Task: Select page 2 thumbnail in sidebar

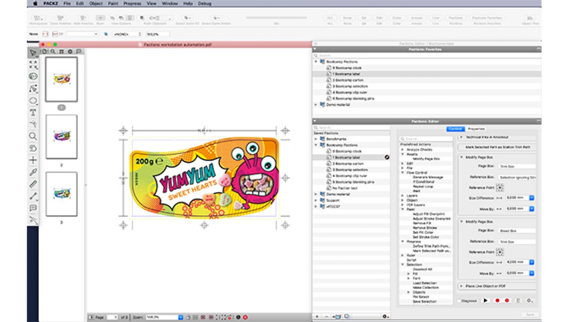Action: [61, 136]
